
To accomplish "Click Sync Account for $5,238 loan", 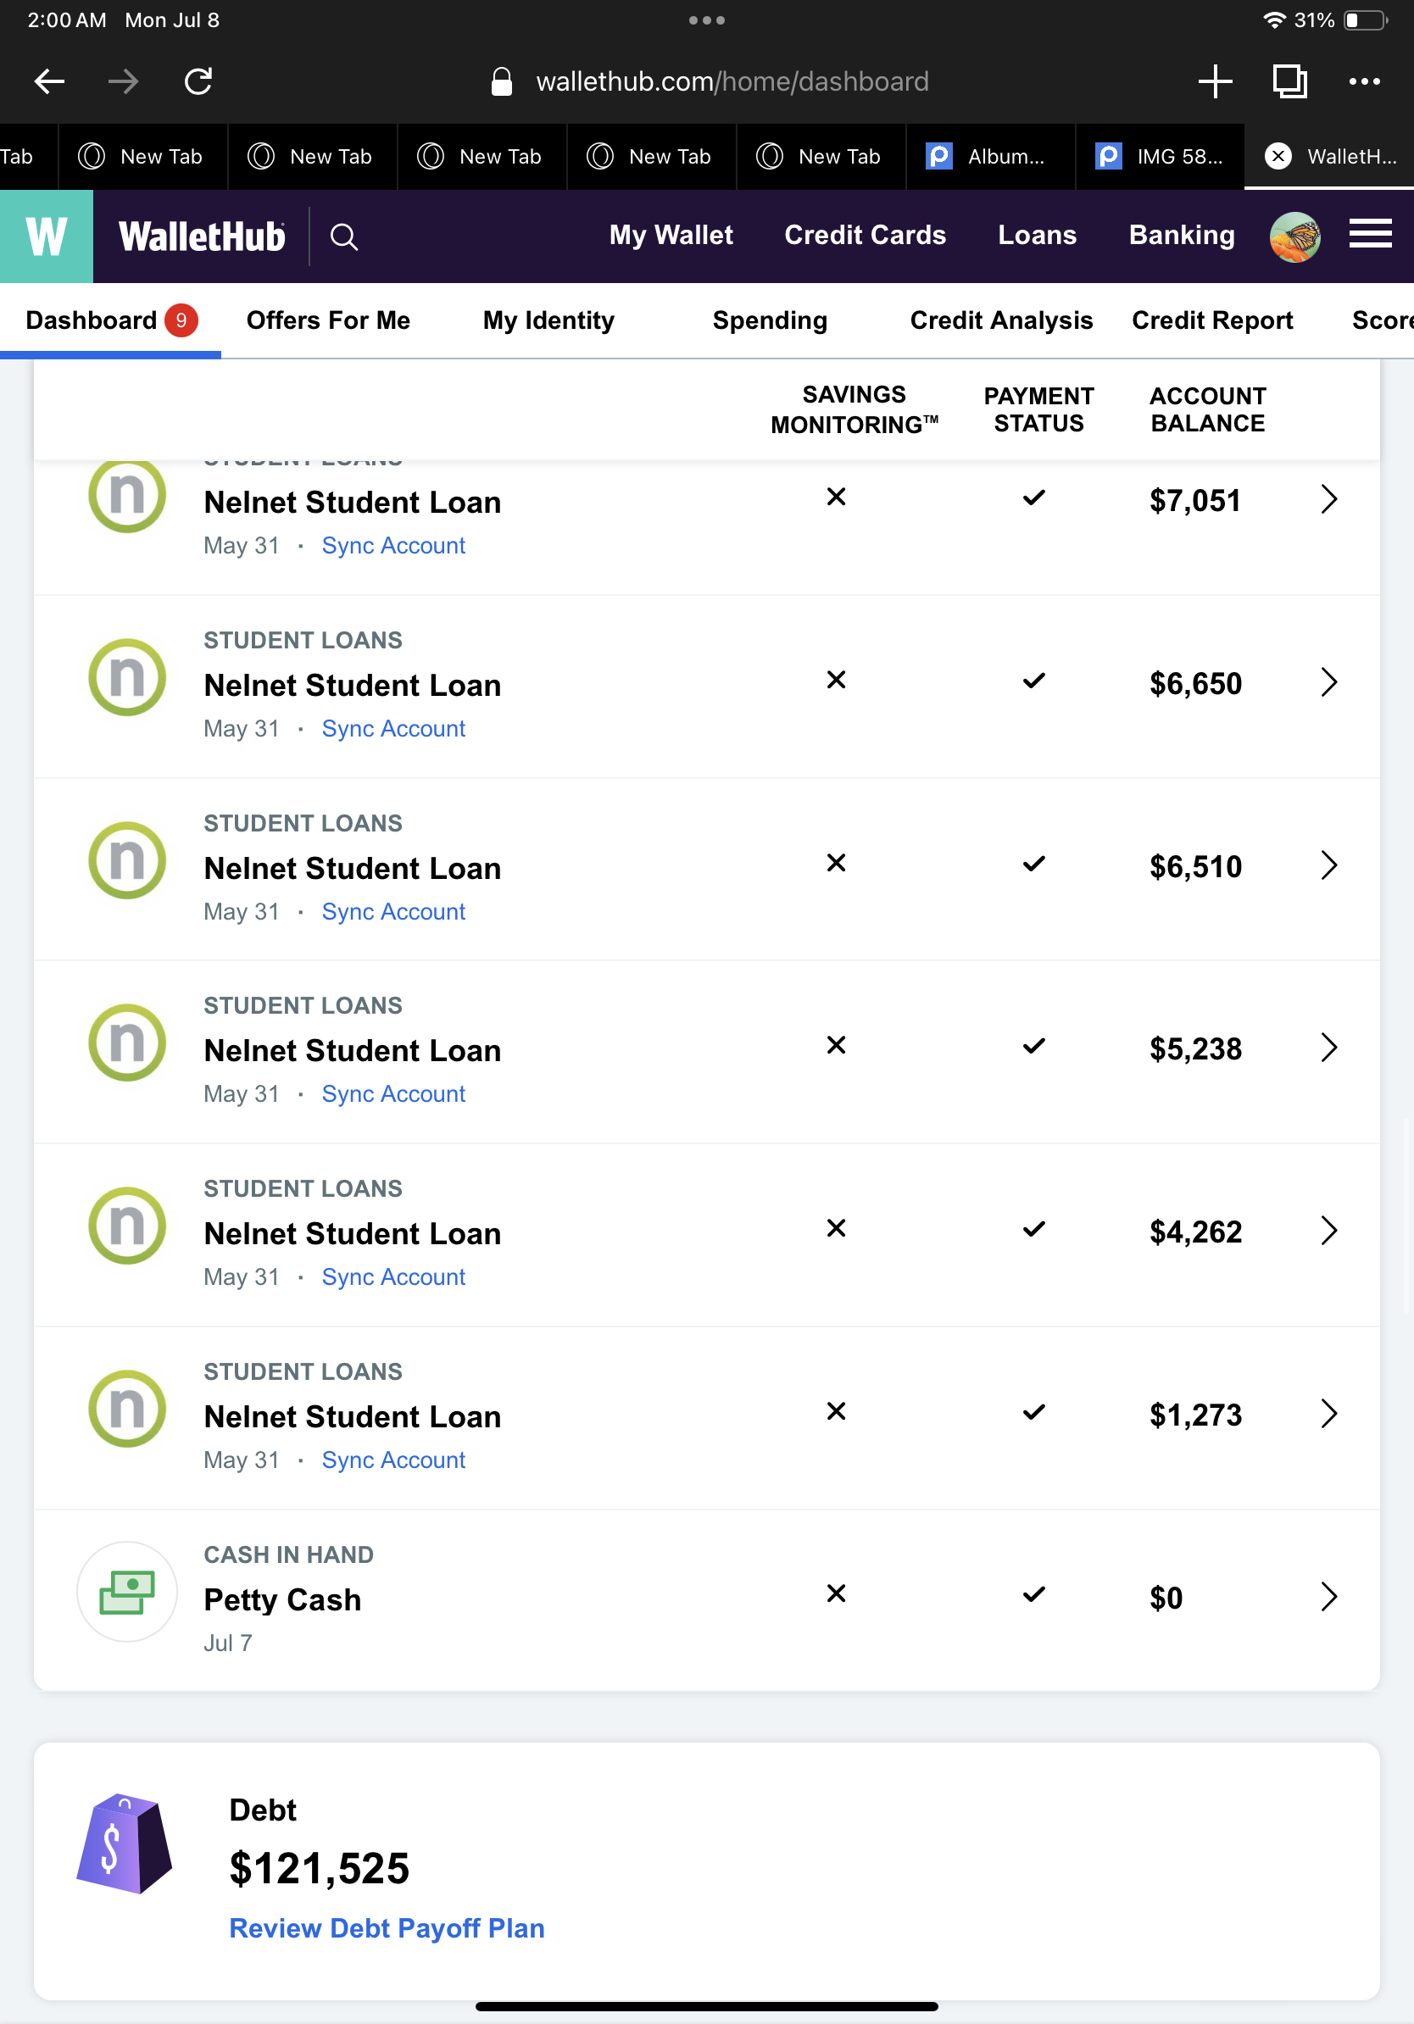I will pyautogui.click(x=393, y=1094).
